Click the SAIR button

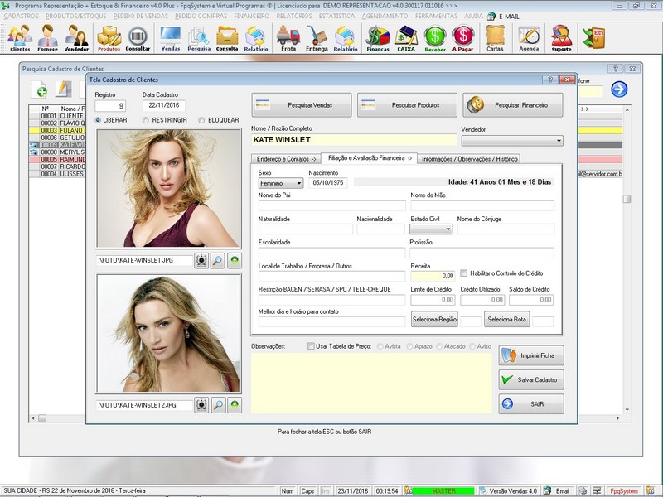click(x=531, y=404)
